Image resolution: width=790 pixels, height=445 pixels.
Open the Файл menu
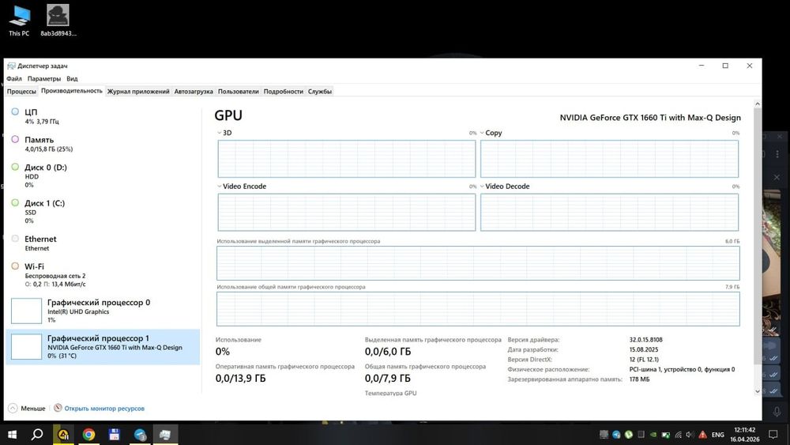tap(14, 78)
